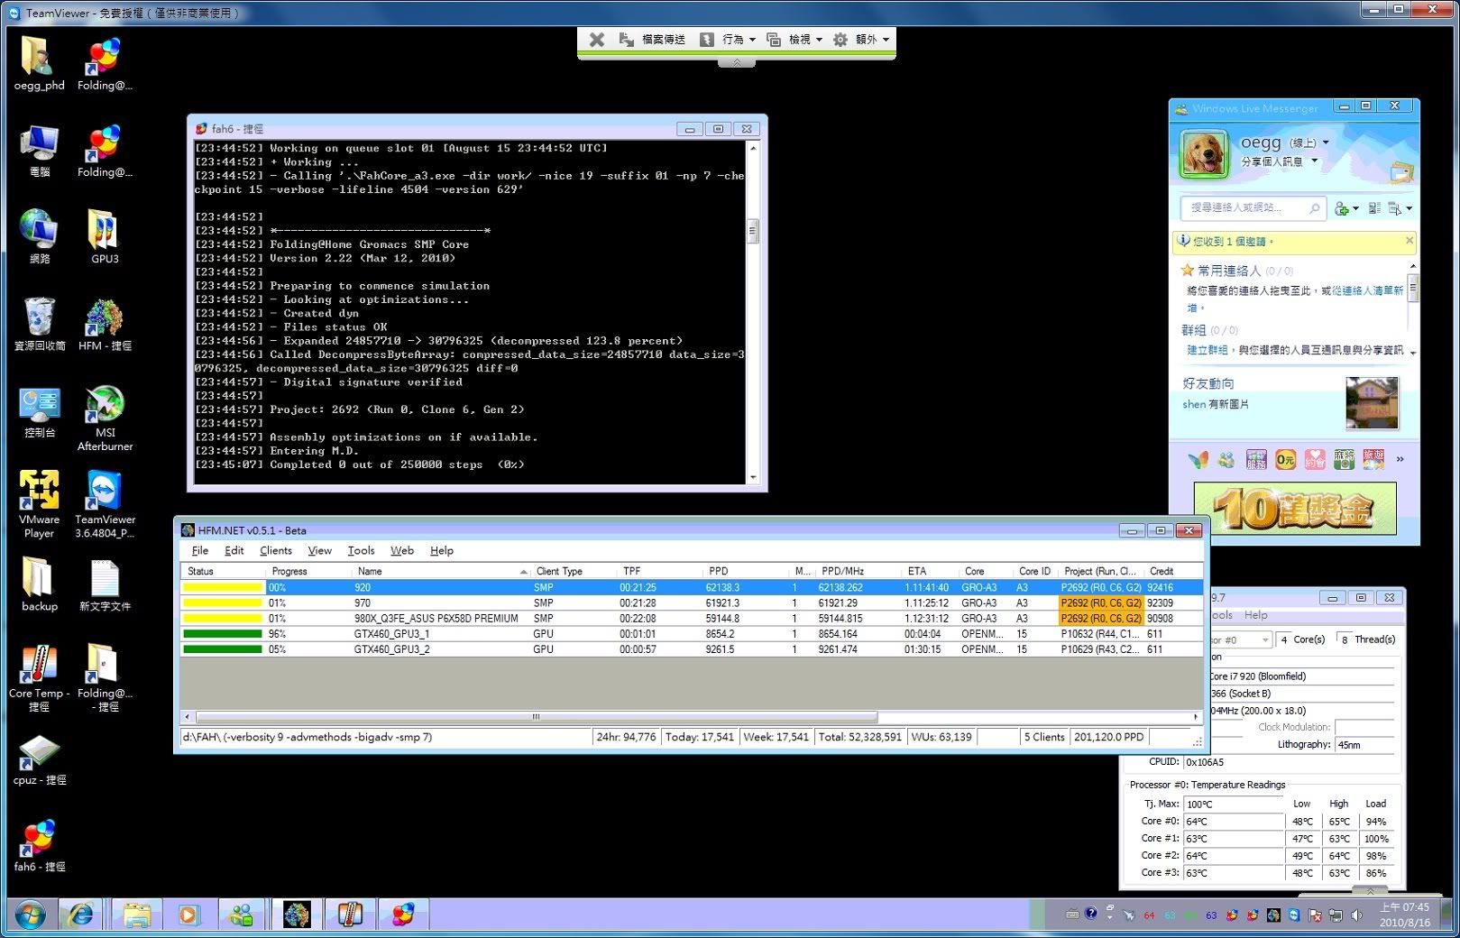Click the contact list layout icon in Messenger

[x=1374, y=208]
